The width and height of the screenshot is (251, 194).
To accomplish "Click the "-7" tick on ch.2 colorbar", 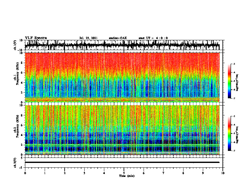I will 234,151.
